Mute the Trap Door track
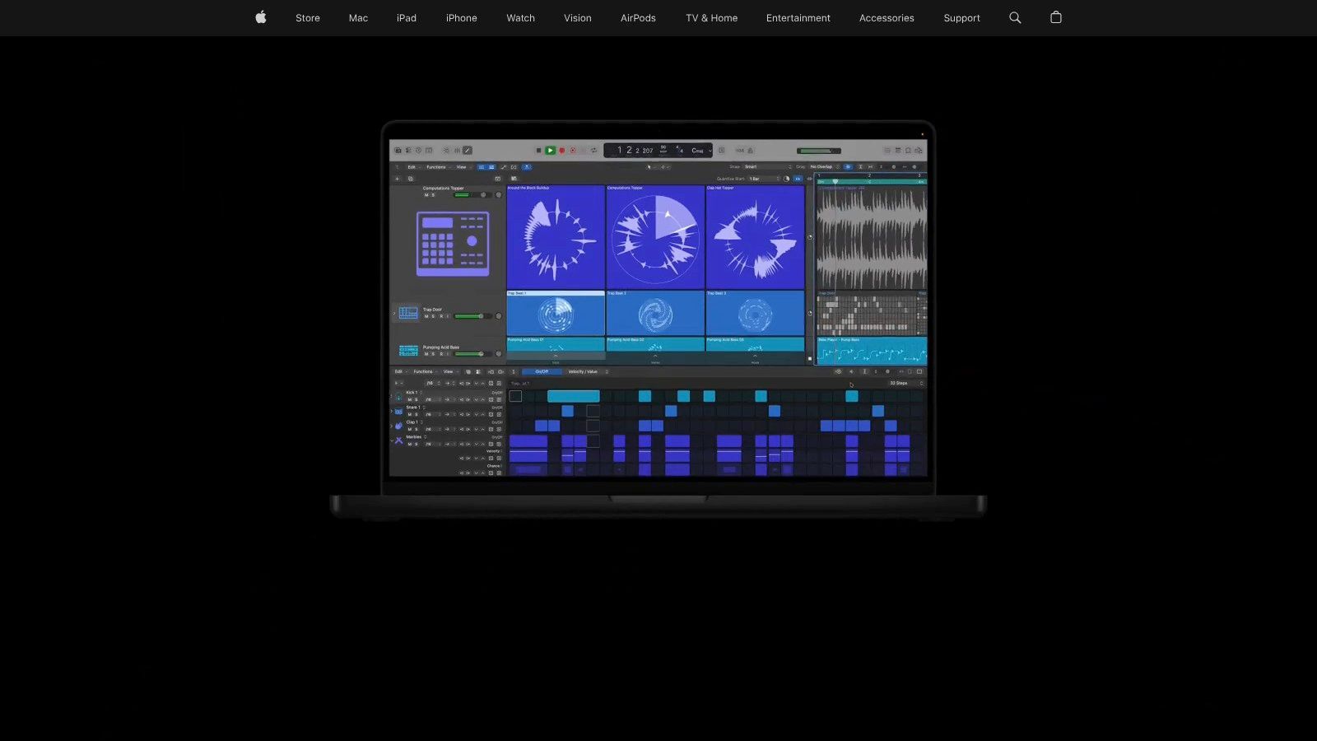This screenshot has width=1317, height=741. coord(426,316)
